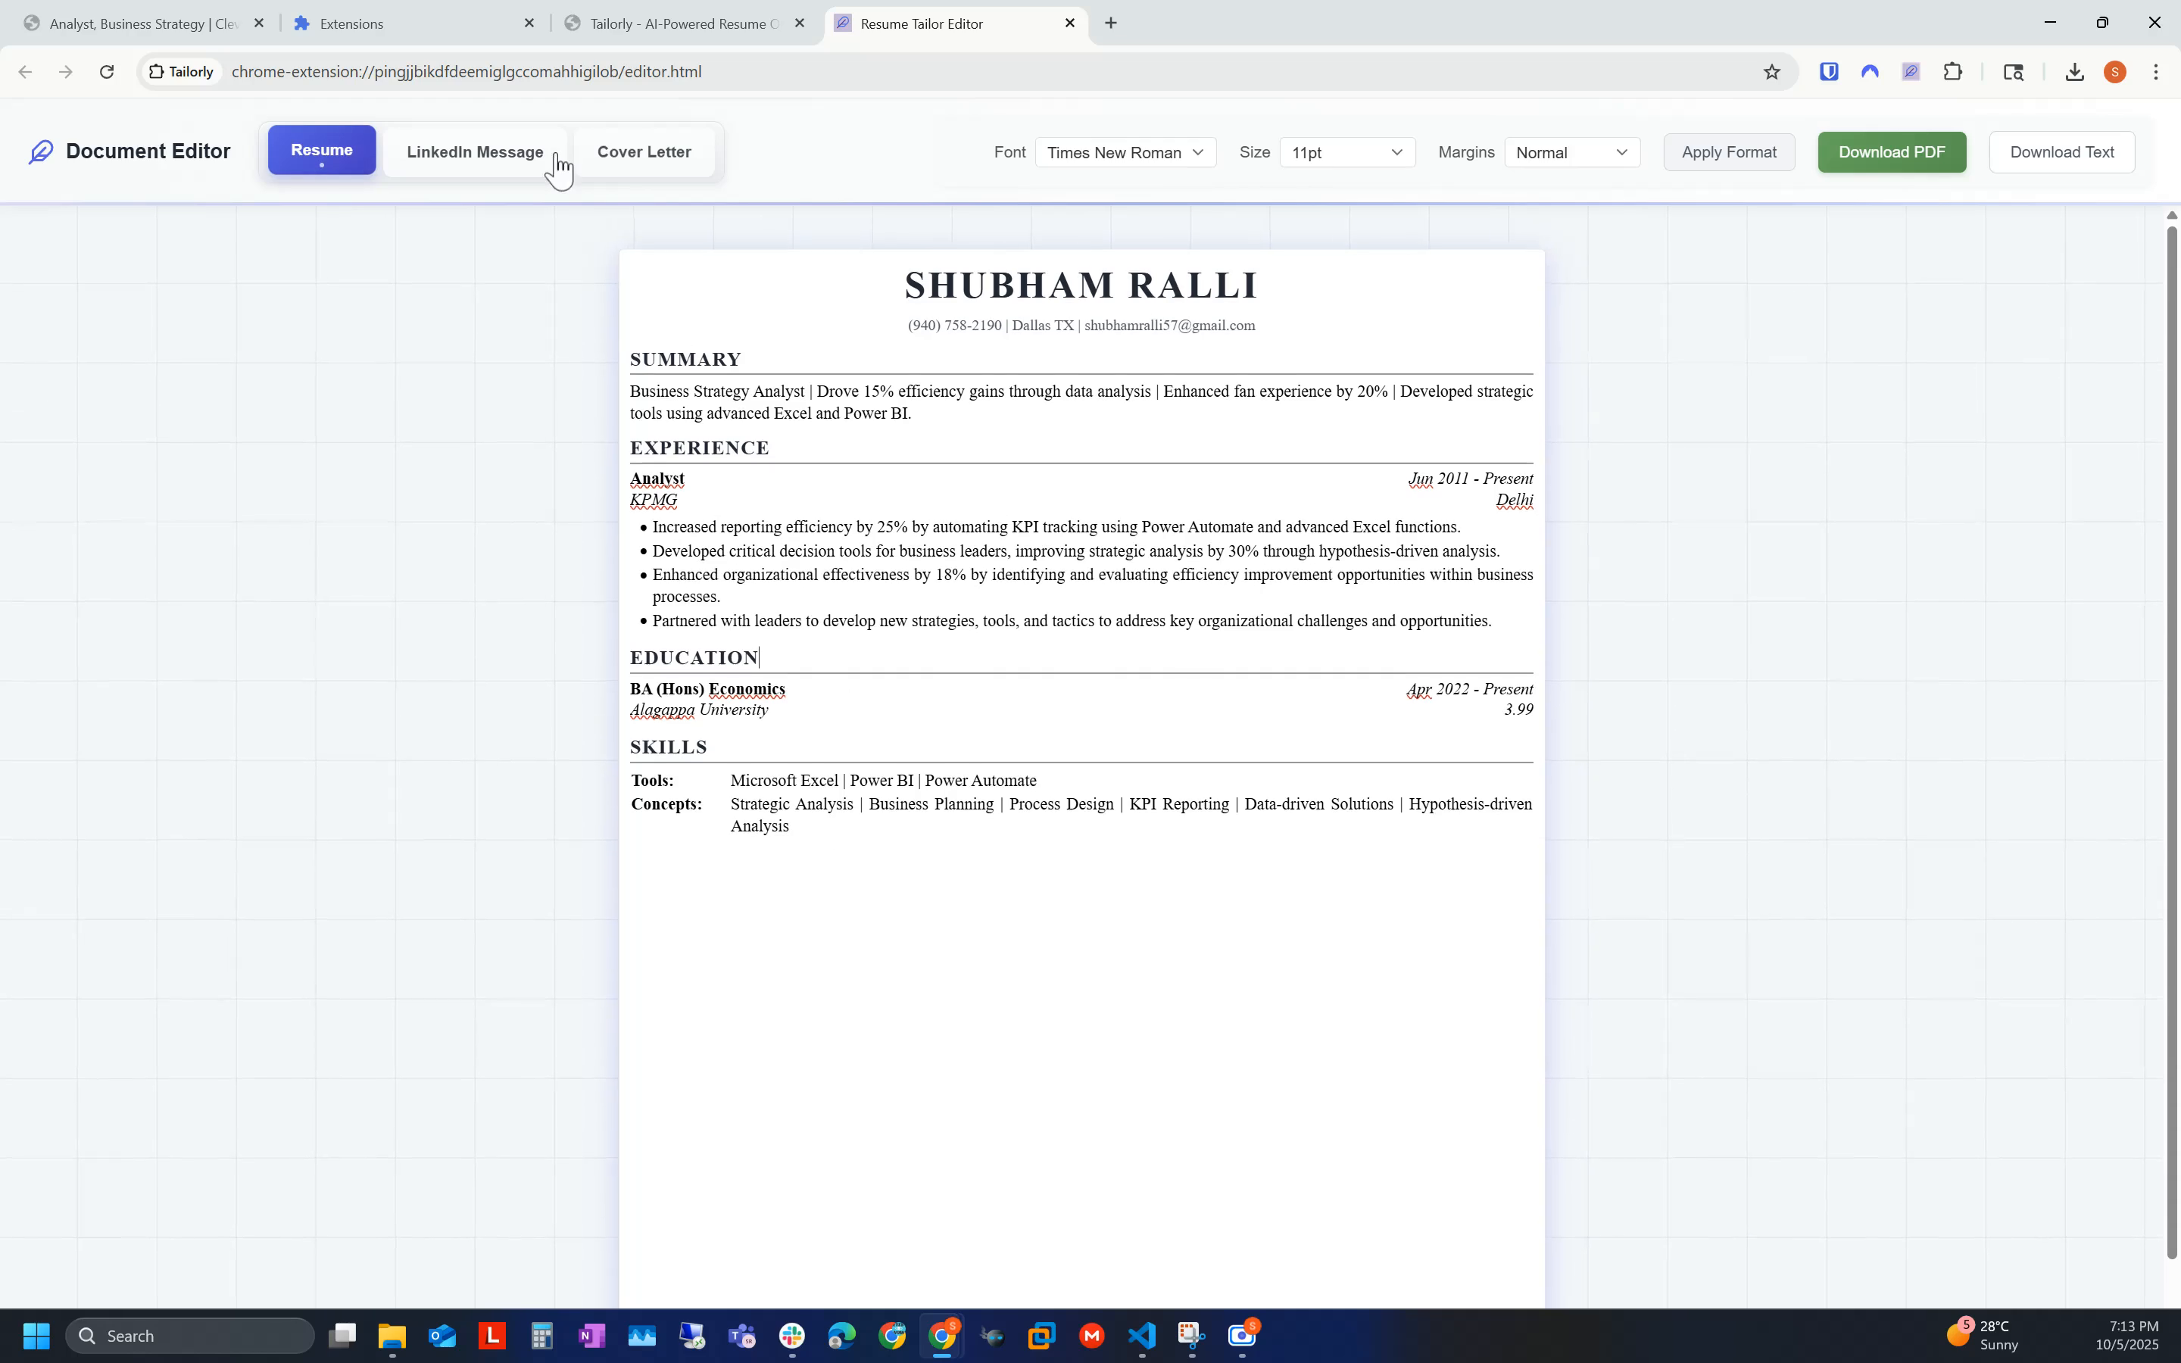Click the Apply Format button
The width and height of the screenshot is (2181, 1363).
[1729, 151]
